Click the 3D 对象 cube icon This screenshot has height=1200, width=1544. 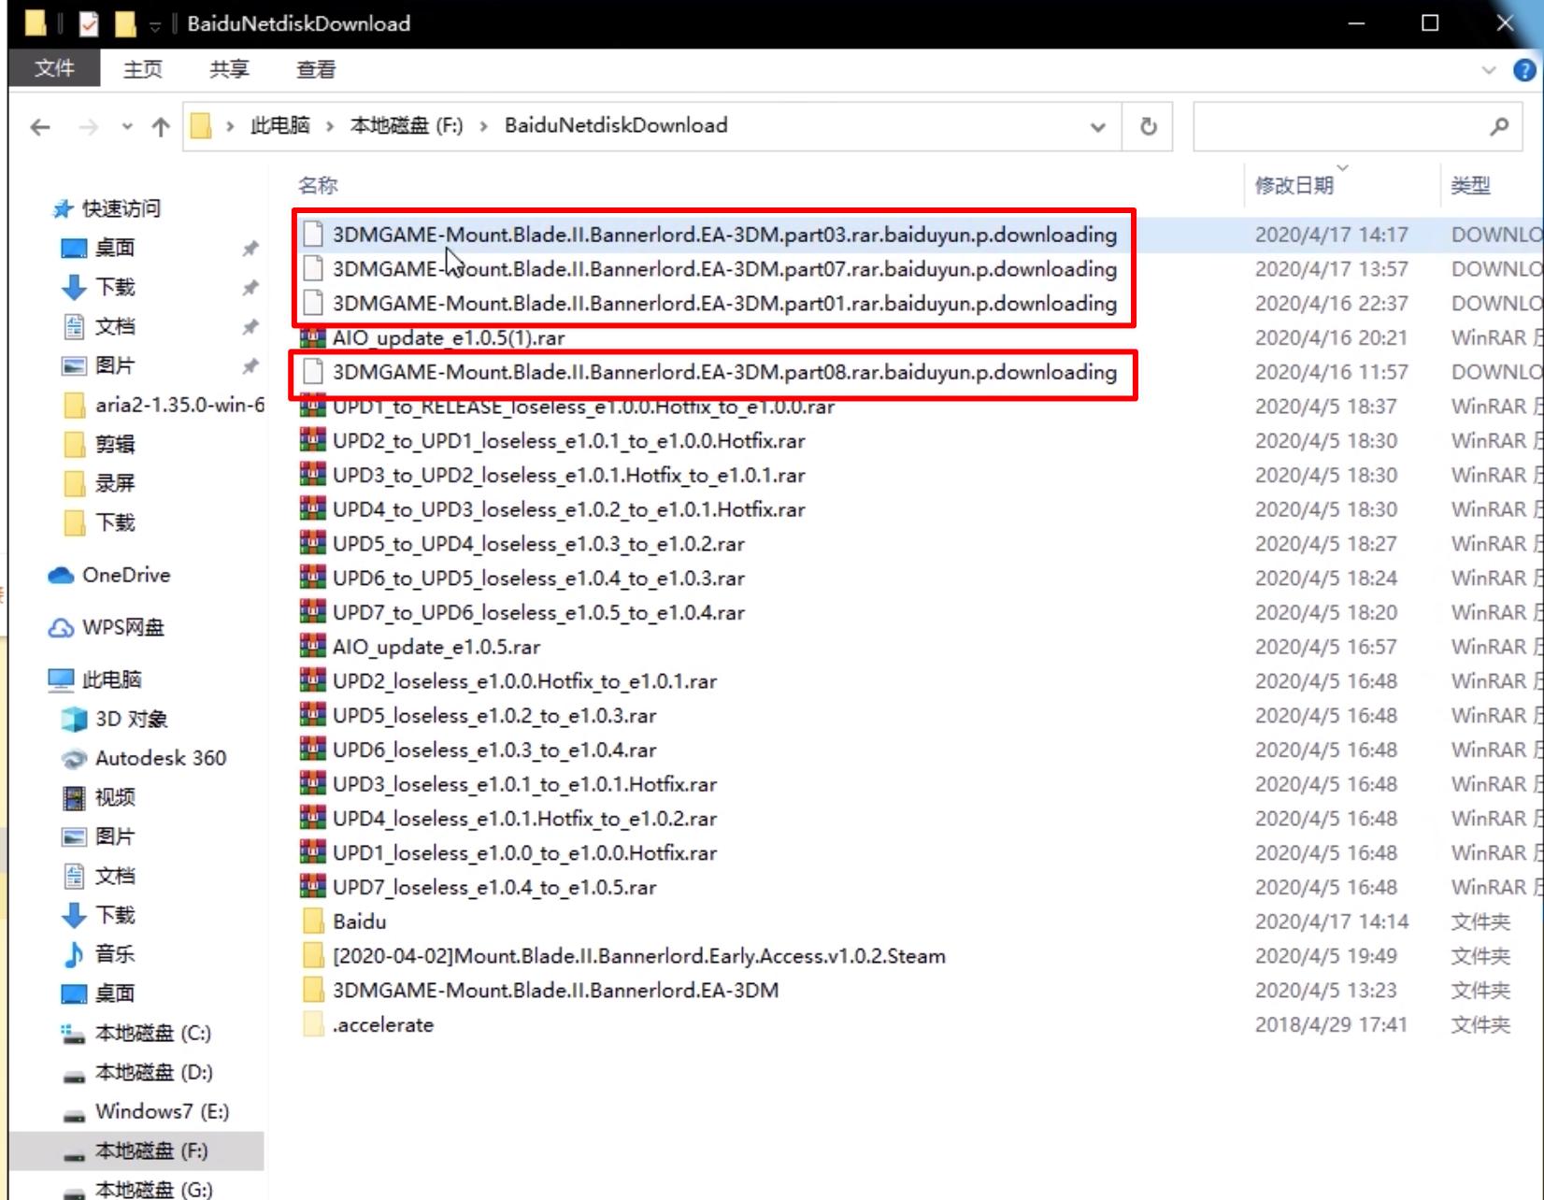(74, 719)
